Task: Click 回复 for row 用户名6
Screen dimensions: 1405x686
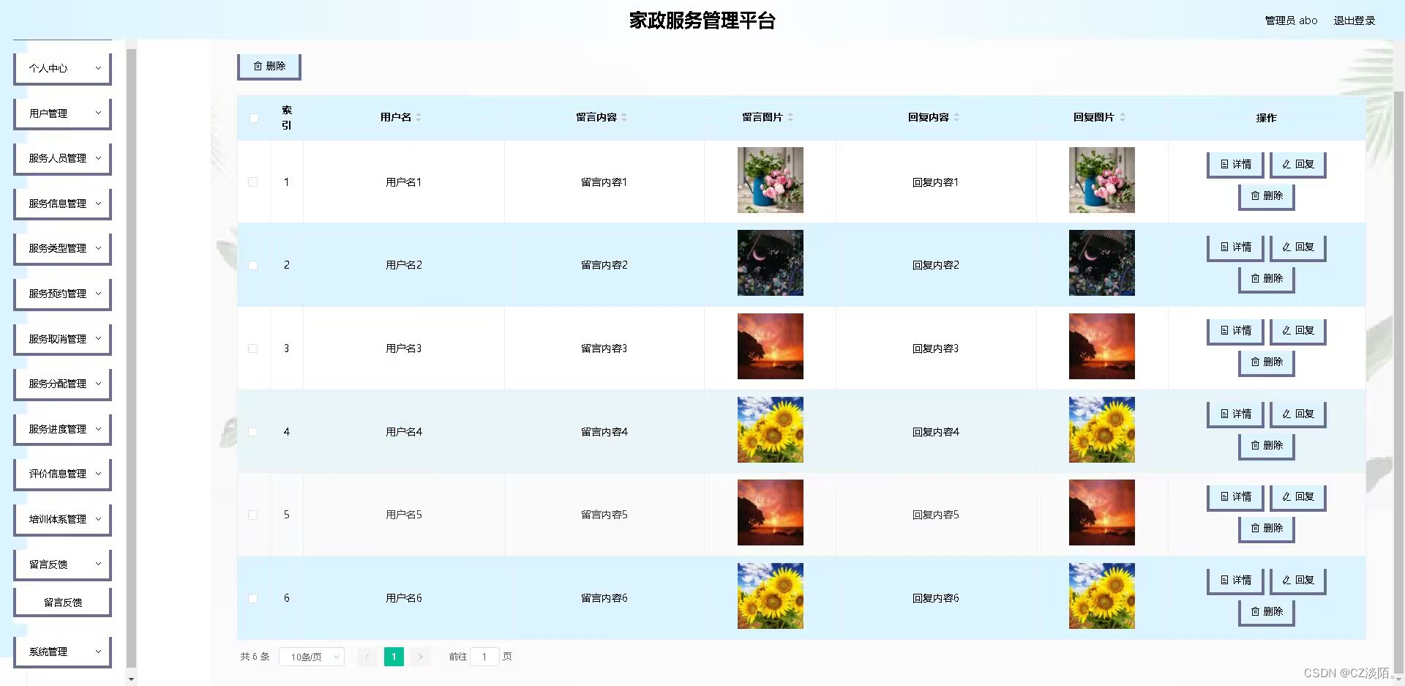Action: click(x=1297, y=581)
